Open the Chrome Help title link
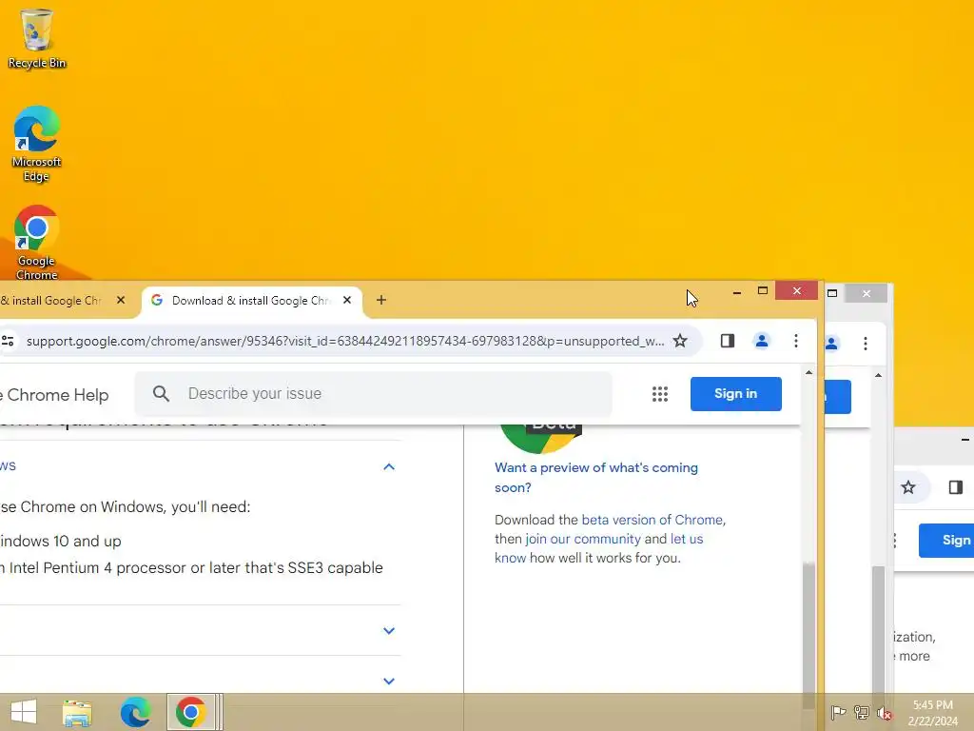Viewport: 974px width, 731px height. pyautogui.click(x=54, y=395)
